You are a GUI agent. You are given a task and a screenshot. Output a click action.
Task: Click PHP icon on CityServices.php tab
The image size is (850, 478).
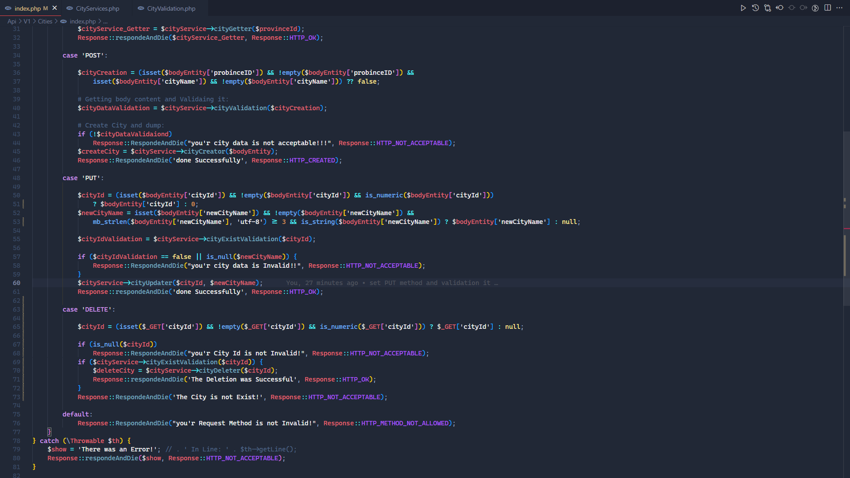click(70, 8)
